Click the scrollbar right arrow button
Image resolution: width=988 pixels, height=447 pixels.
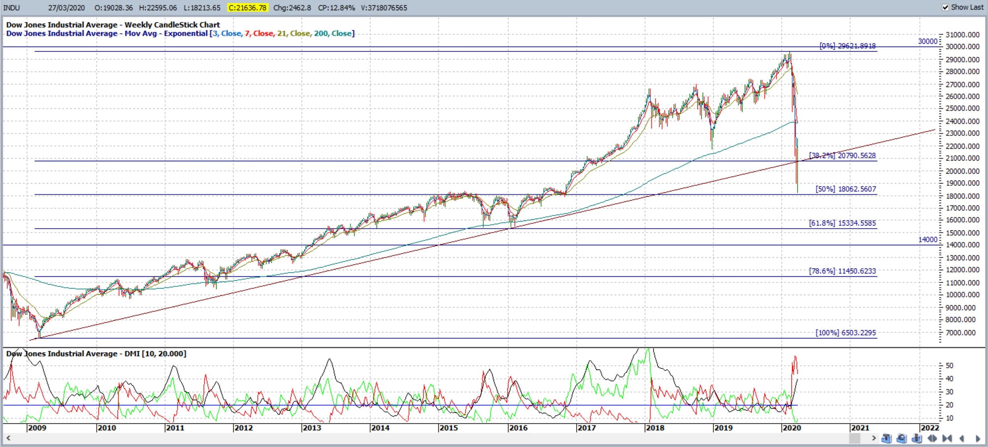874,438
